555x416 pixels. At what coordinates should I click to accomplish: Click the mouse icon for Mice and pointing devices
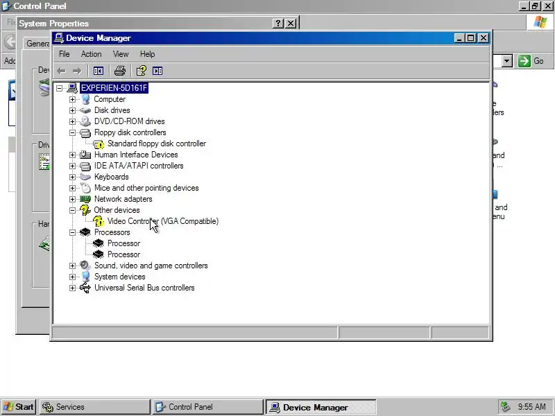[85, 188]
